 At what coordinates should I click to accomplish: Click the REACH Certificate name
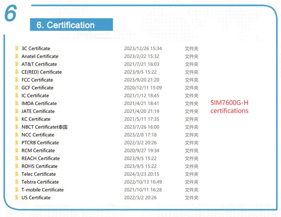[x=41, y=158]
